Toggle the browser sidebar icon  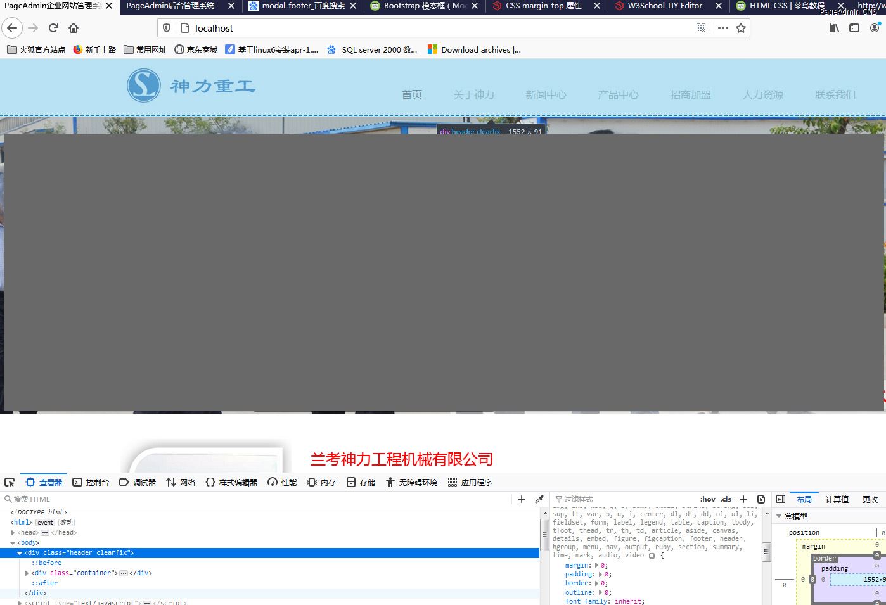coord(854,28)
